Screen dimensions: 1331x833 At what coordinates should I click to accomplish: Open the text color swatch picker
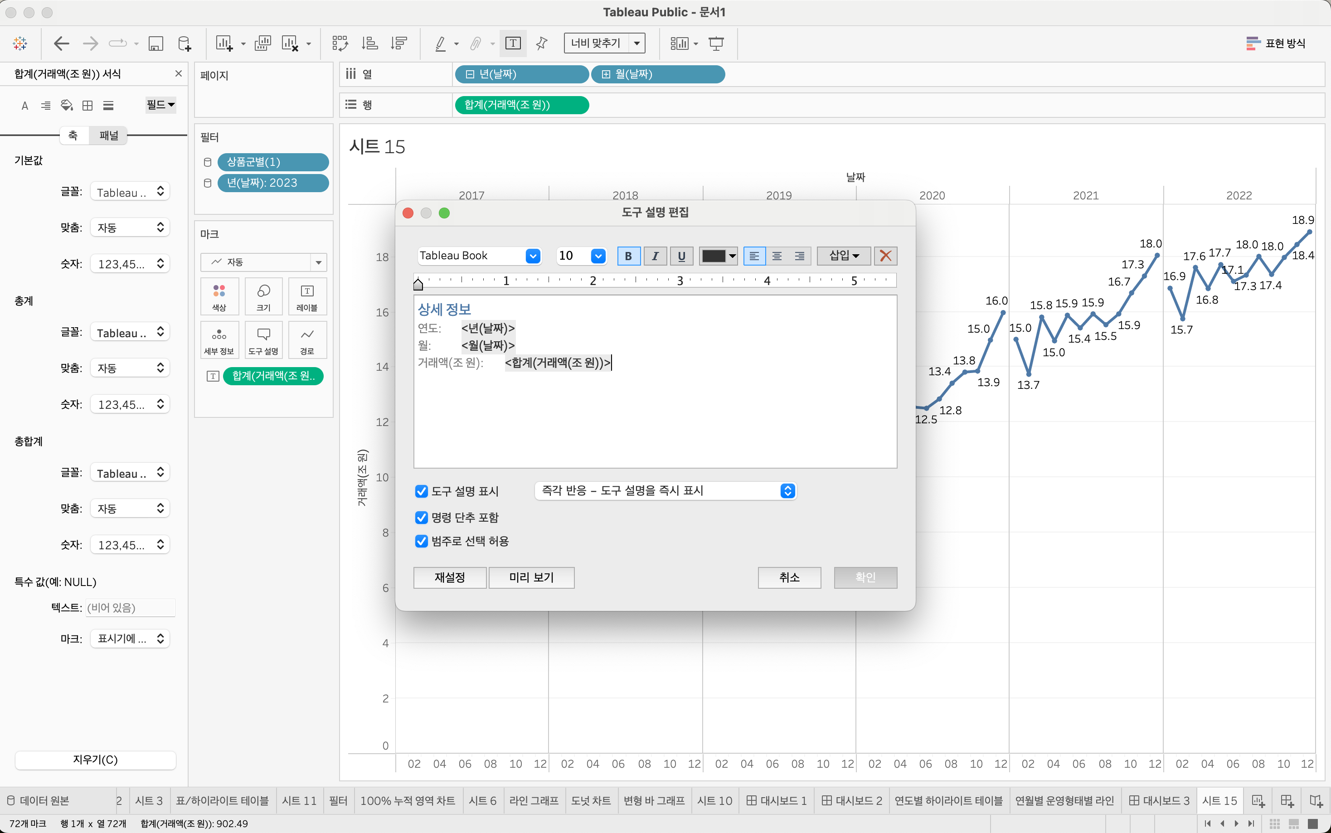(x=718, y=256)
